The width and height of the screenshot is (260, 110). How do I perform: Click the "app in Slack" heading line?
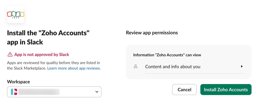25,42
